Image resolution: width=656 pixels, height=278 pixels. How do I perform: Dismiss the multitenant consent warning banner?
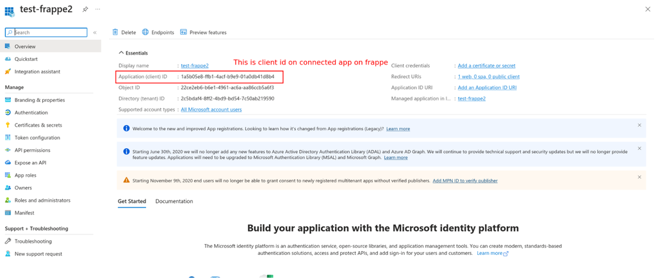[x=639, y=177]
